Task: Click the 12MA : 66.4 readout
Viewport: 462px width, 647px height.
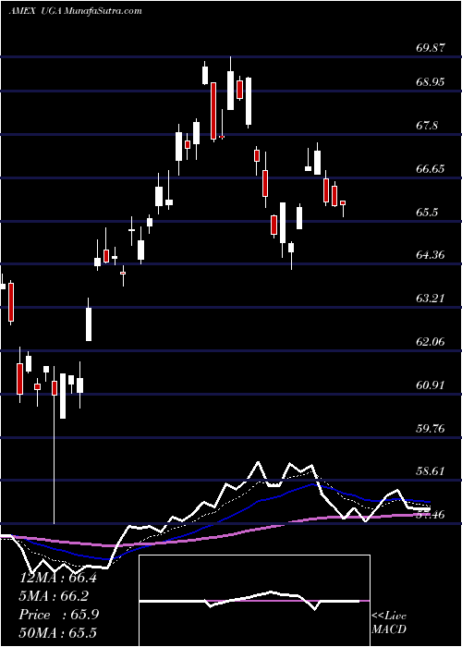Action: pos(58,578)
